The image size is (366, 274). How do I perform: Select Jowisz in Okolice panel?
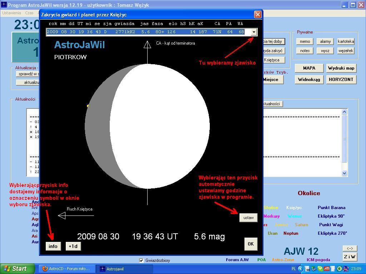pos(281,225)
